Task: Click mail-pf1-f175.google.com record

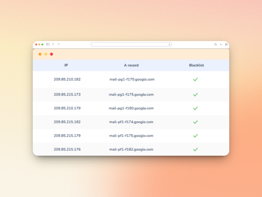Action: coord(131,136)
